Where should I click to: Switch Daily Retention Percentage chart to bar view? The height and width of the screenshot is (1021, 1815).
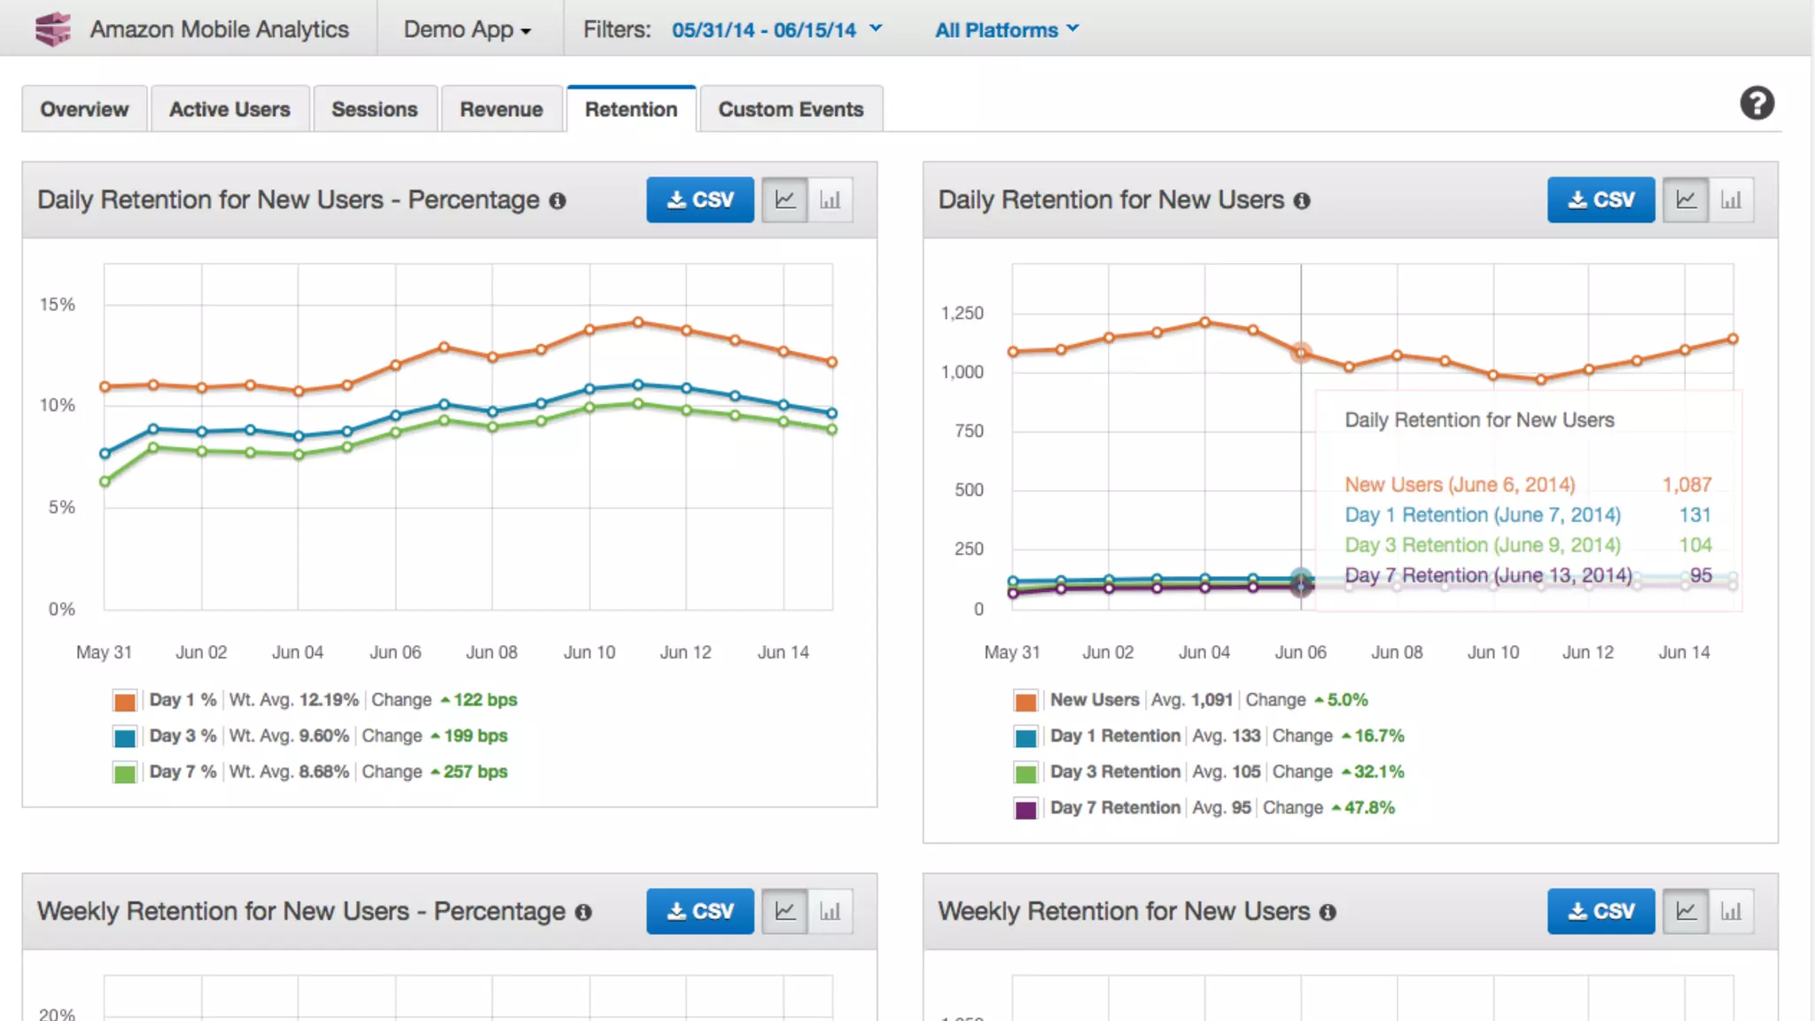click(x=830, y=200)
